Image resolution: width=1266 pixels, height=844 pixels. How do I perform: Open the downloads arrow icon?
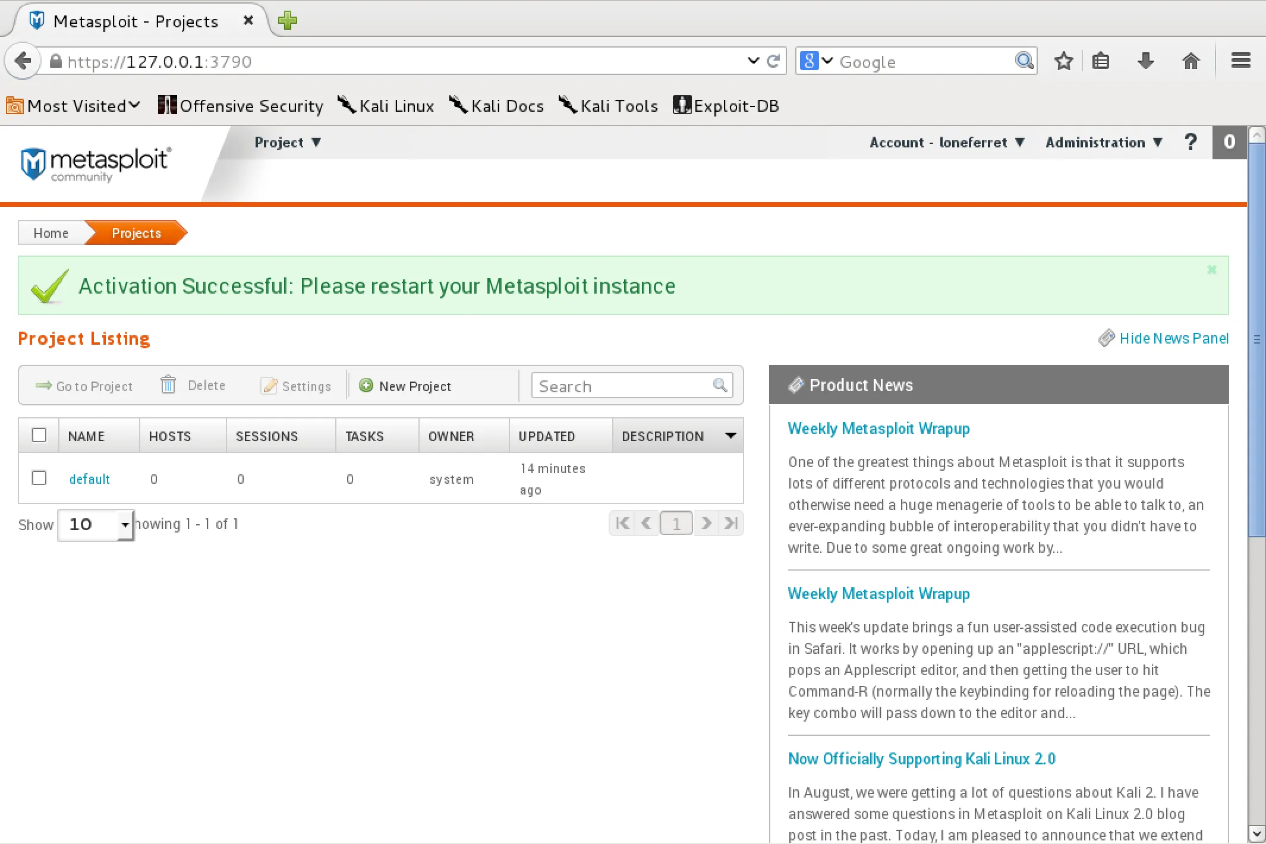[x=1145, y=61]
